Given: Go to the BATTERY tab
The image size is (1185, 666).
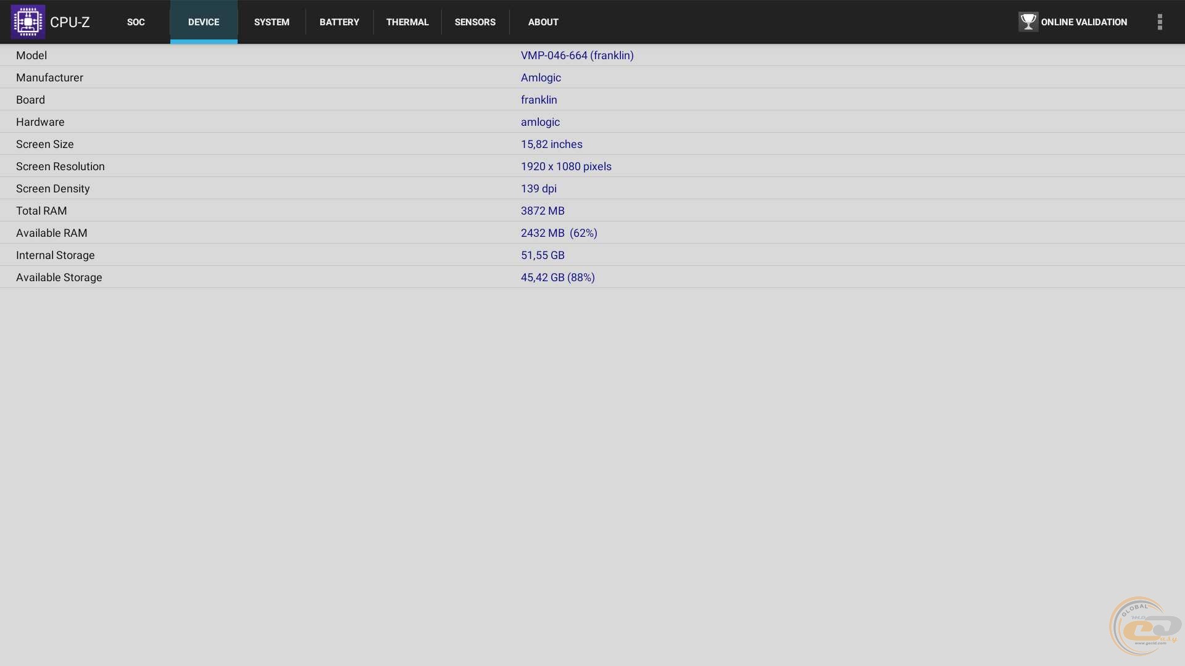Looking at the screenshot, I should tap(339, 22).
